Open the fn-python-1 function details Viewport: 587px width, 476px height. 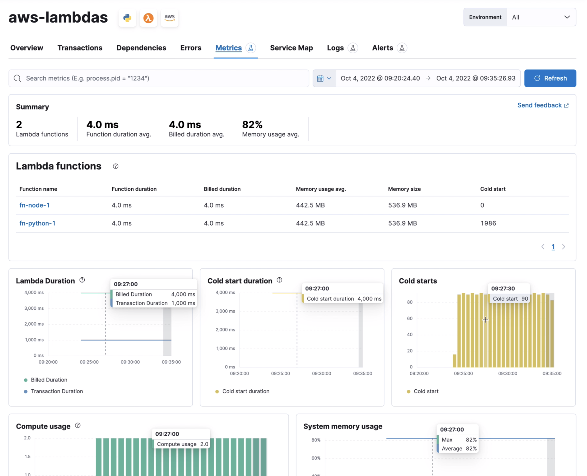pos(37,223)
